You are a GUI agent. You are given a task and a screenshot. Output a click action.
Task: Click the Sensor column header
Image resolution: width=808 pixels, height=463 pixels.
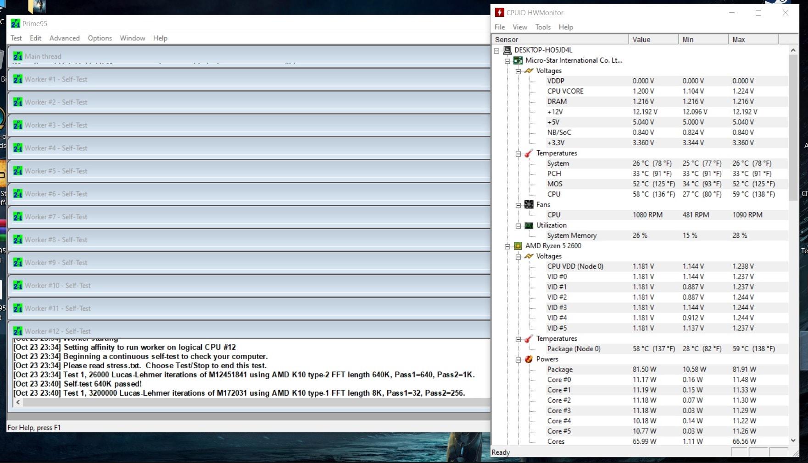point(560,39)
